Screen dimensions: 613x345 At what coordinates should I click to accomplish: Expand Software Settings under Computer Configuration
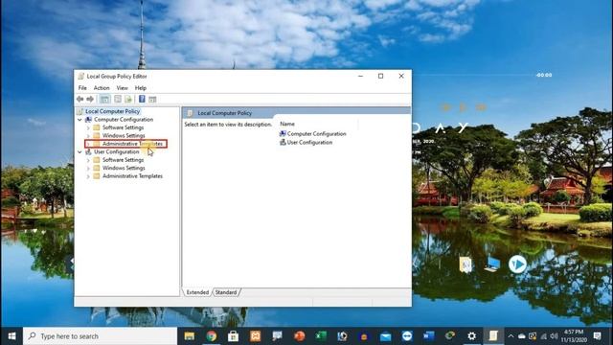[88, 127]
